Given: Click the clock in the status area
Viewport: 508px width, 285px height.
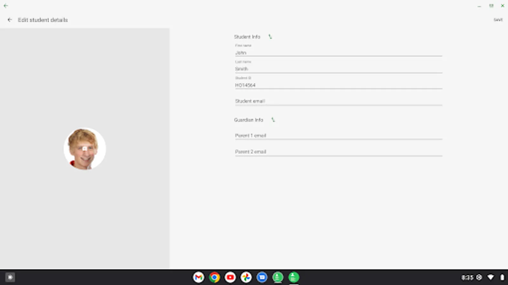Looking at the screenshot, I should pyautogui.click(x=467, y=277).
